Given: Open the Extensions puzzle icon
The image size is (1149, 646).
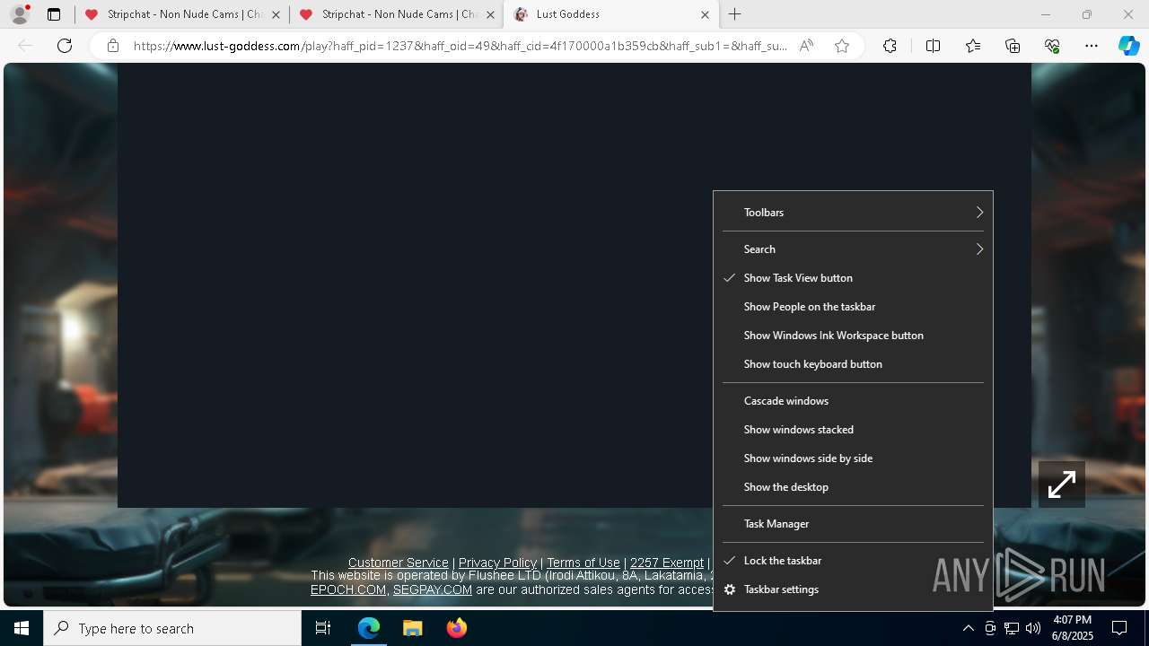Looking at the screenshot, I should [x=890, y=46].
